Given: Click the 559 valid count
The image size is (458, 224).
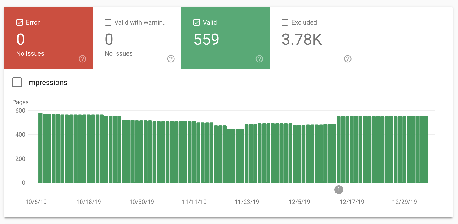Looking at the screenshot, I should (x=206, y=39).
